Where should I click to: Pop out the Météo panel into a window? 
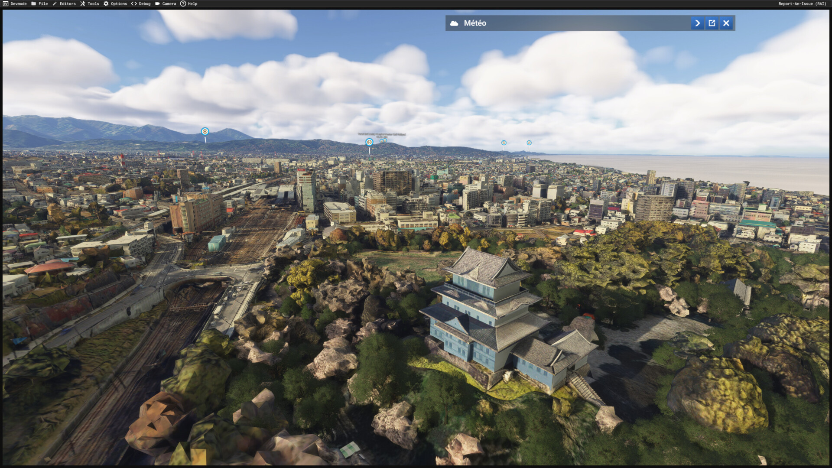[x=712, y=23]
